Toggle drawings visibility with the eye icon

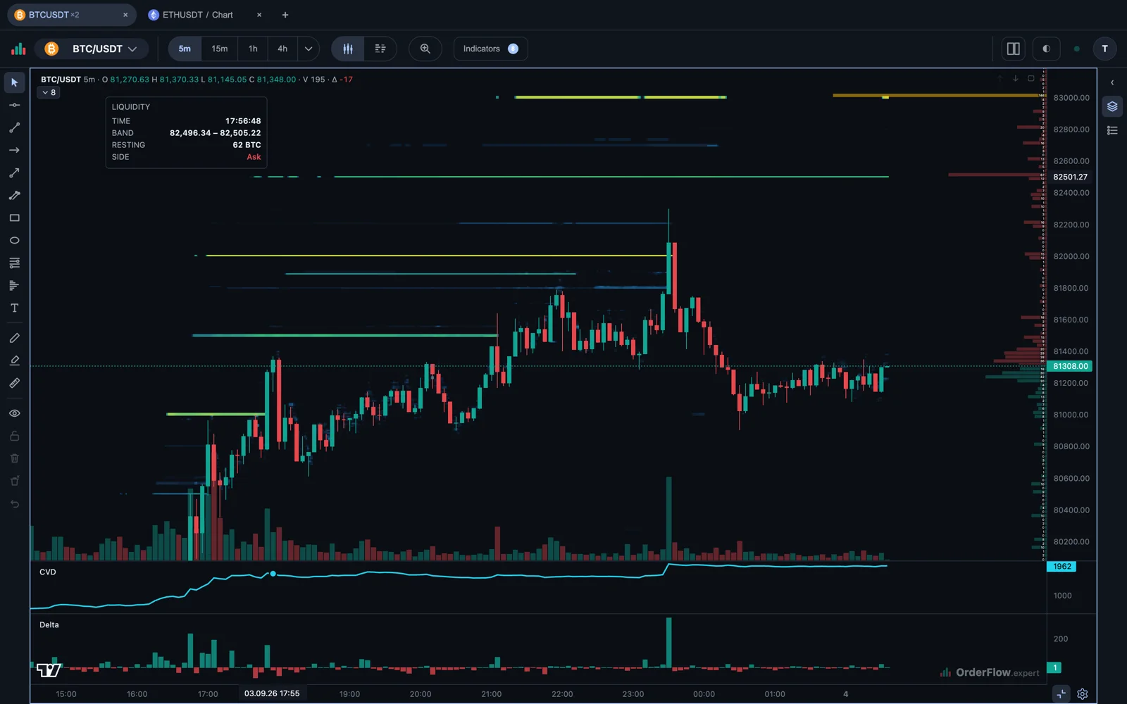pos(14,413)
